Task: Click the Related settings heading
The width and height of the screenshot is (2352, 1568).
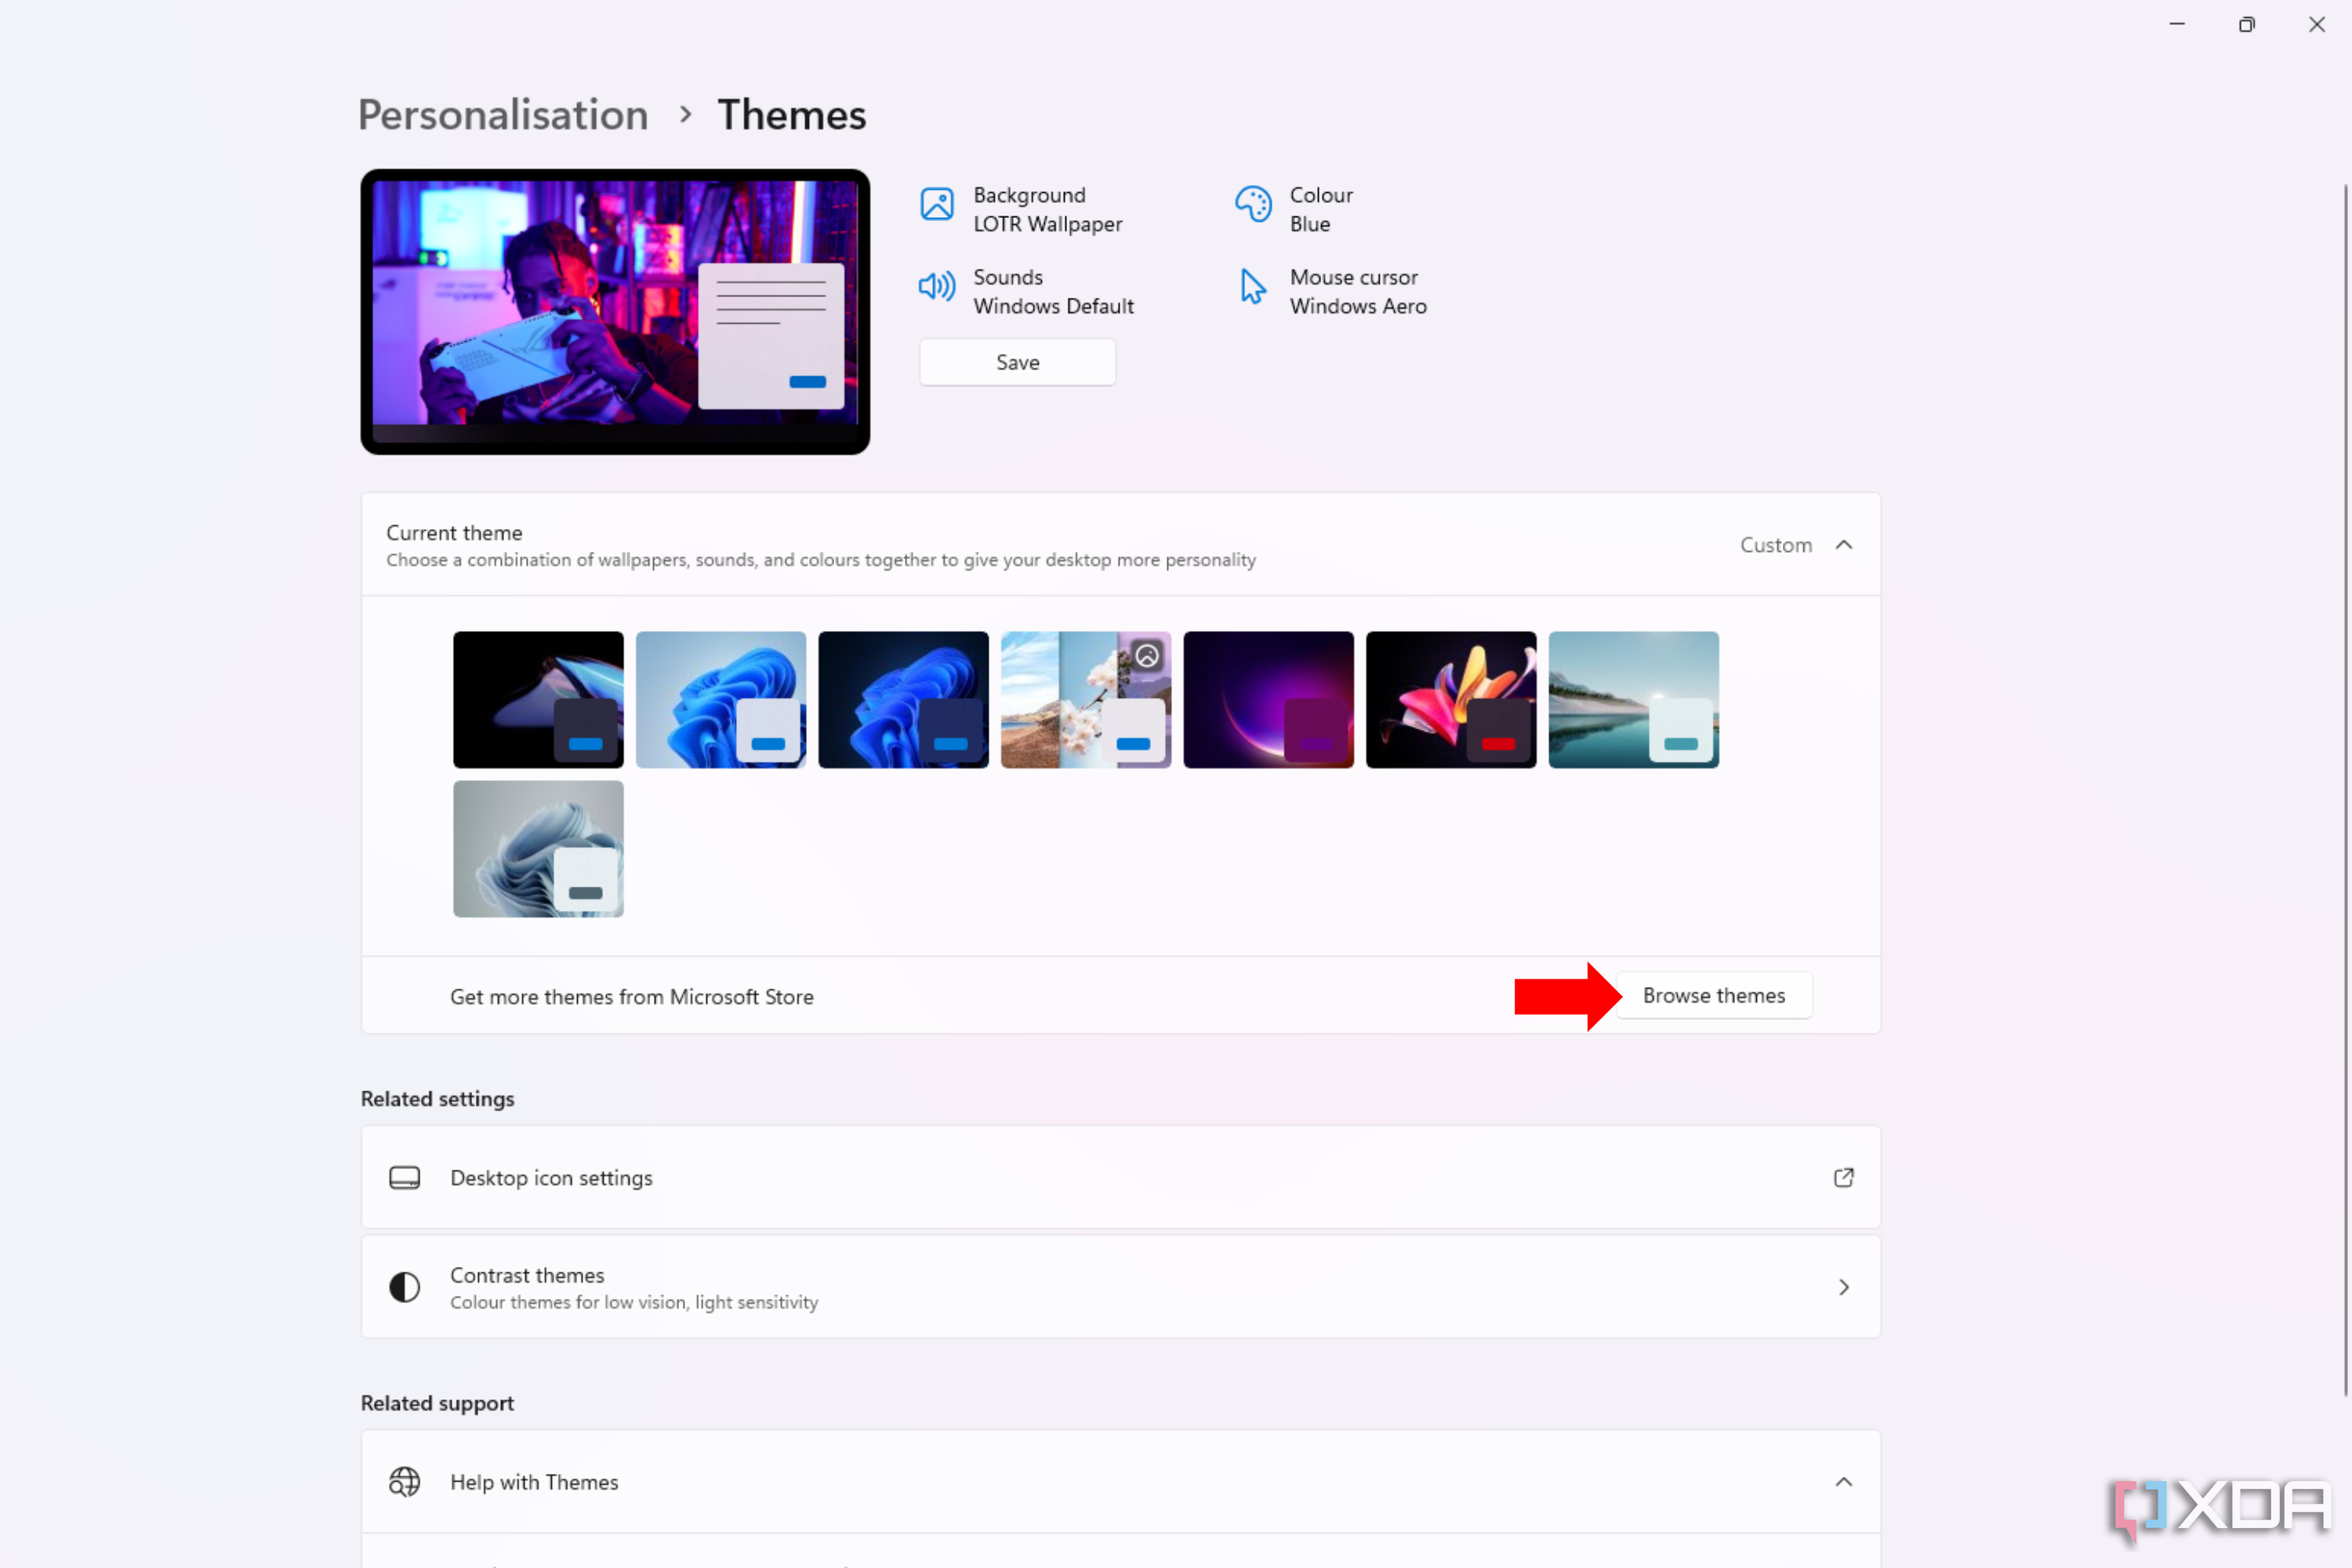Action: coord(437,1099)
